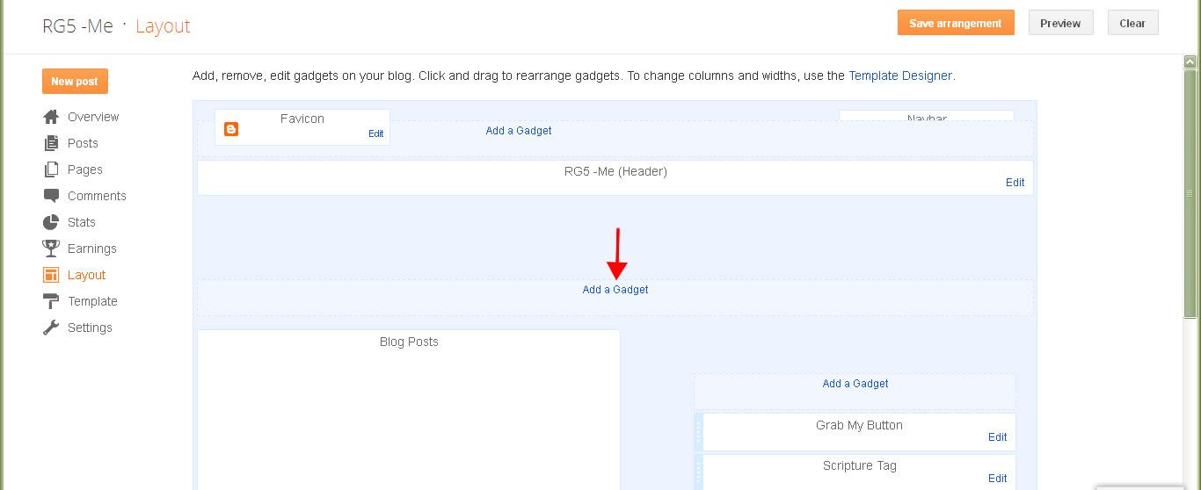Click the Pages icon in sidebar
The width and height of the screenshot is (1201, 490).
tap(51, 169)
